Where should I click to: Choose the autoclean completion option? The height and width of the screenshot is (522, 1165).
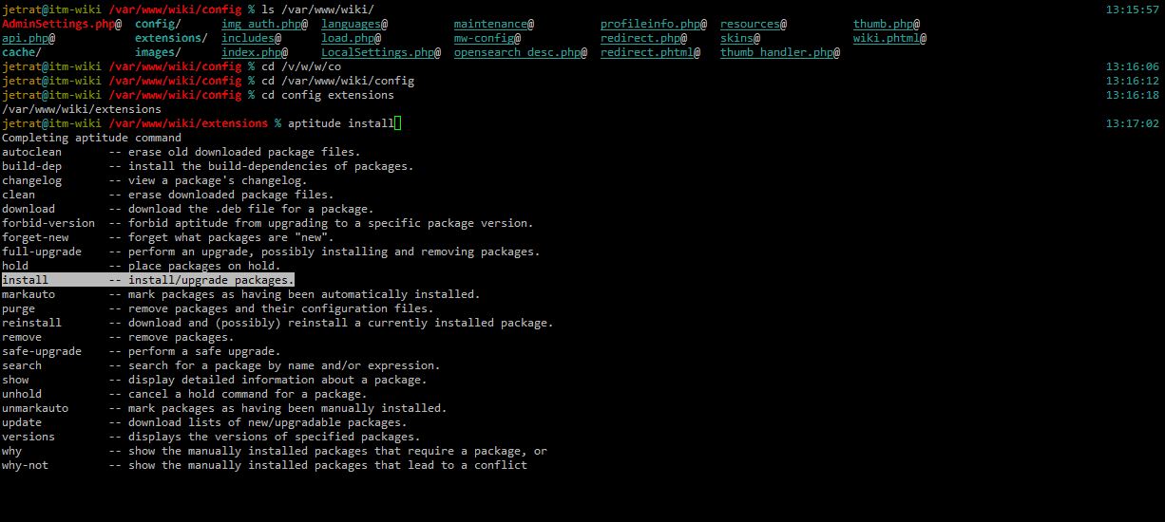[31, 152]
